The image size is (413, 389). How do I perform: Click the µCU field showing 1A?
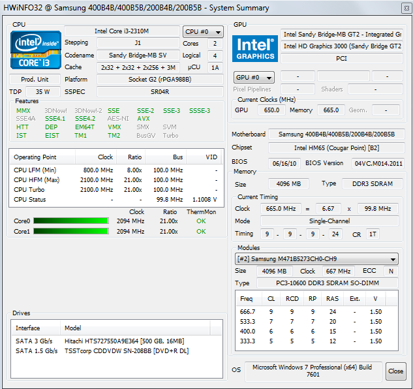pyautogui.click(x=215, y=68)
